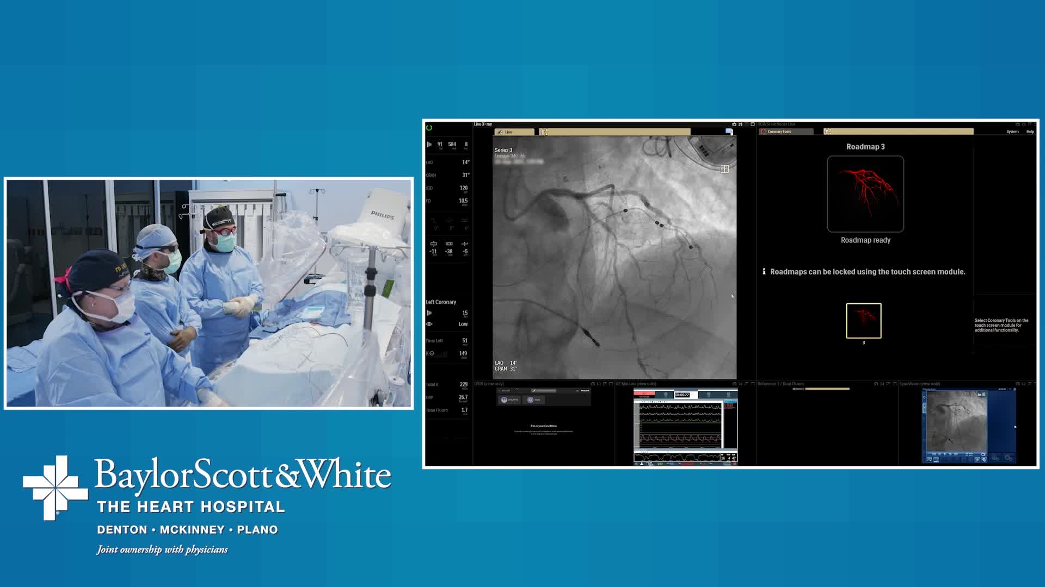Click the grid layout icon on X-ray image

[x=724, y=169]
